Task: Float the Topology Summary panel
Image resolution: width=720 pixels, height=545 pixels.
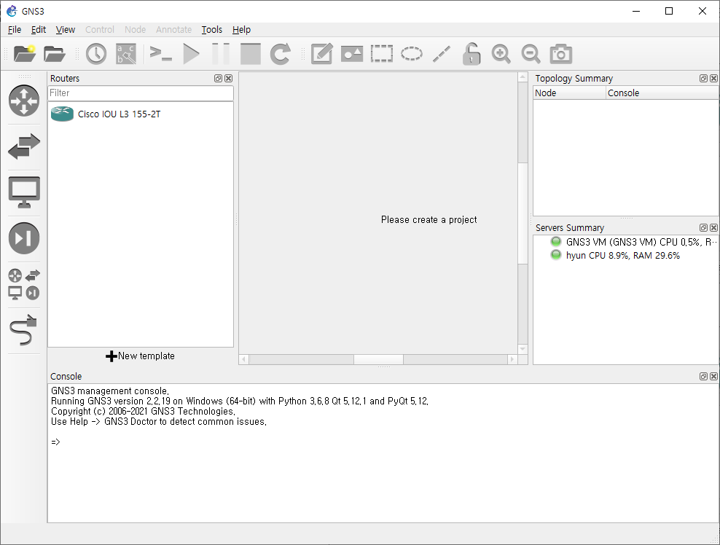Action: pyautogui.click(x=703, y=79)
